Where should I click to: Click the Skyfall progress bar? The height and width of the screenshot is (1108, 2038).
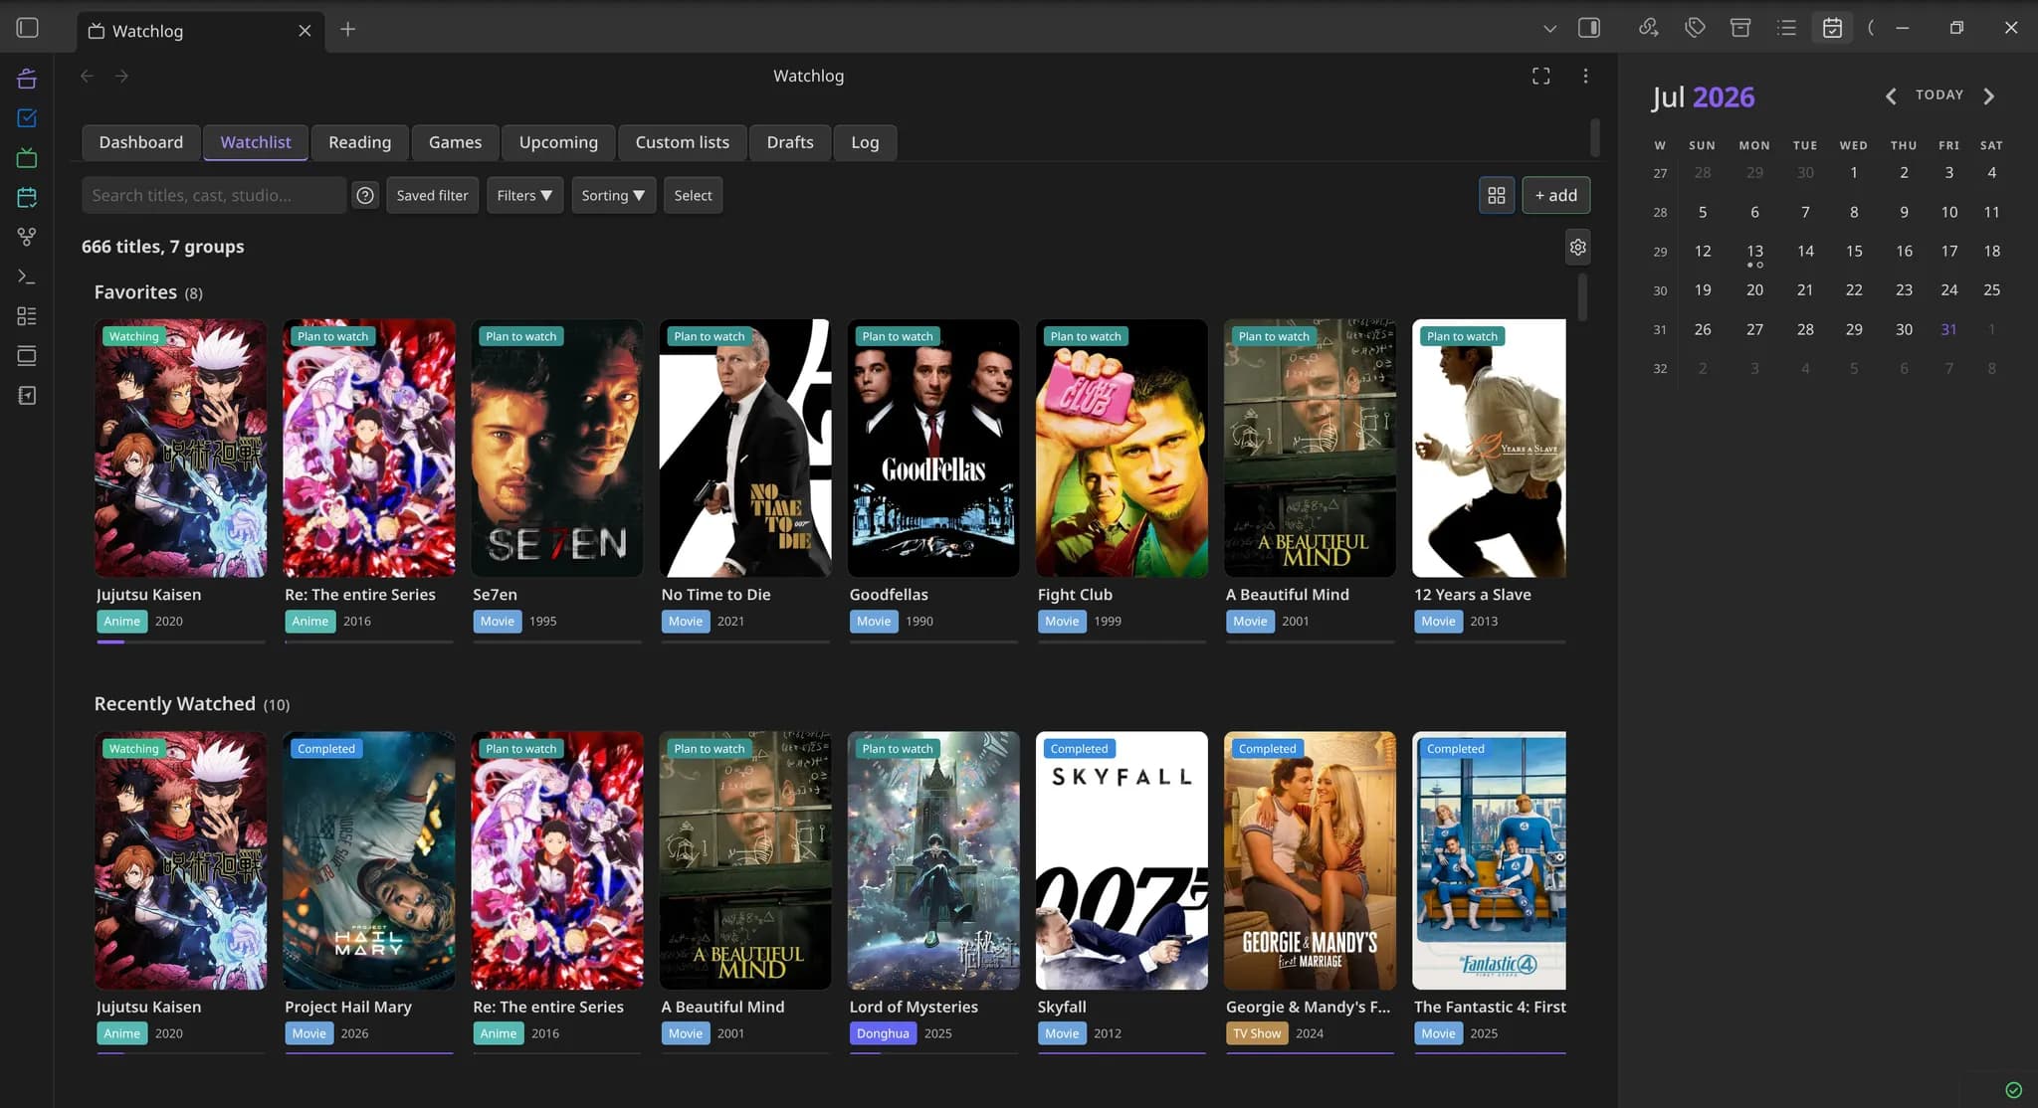(x=1121, y=1053)
